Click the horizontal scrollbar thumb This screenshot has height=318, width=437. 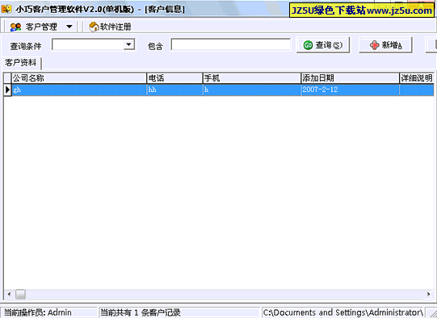point(21,294)
